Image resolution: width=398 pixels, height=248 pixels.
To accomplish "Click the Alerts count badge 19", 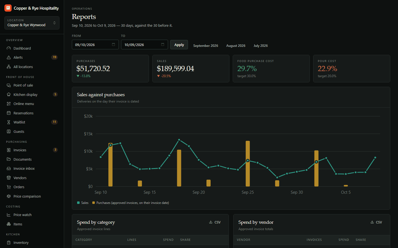I will coord(54,57).
